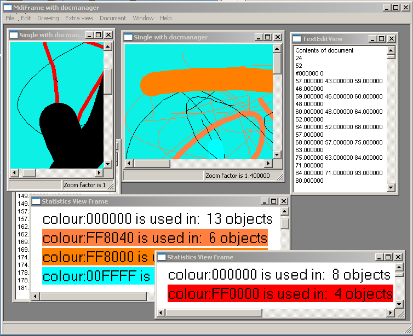Minimize the Statistics frame showing 8 objects
Screen dimensions: 413x336
(x=378, y=257)
